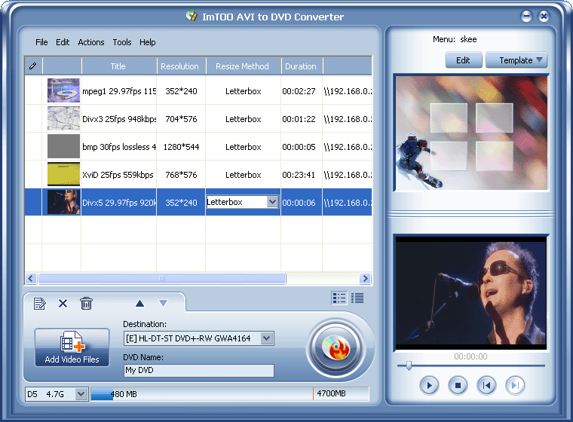Open the D5 4.7G disc size dropdown
Screen dimensions: 573x422
[79, 393]
